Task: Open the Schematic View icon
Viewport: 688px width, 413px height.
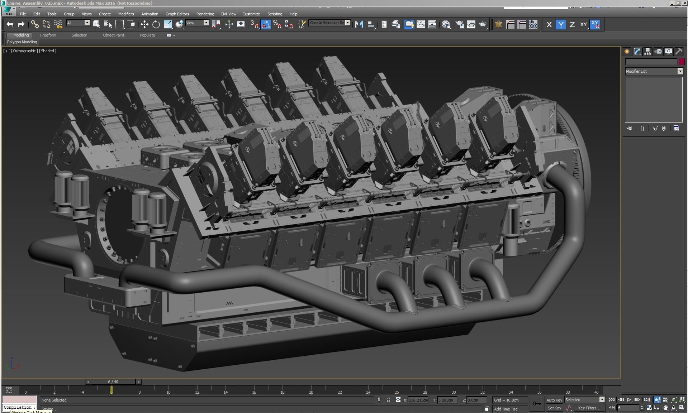Action: [x=432, y=24]
